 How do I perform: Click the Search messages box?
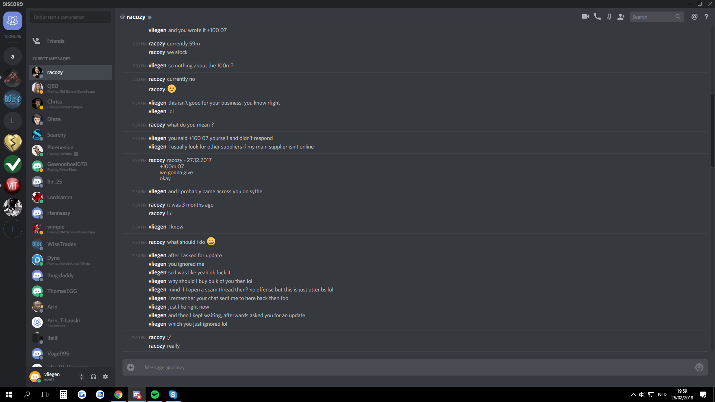657,17
